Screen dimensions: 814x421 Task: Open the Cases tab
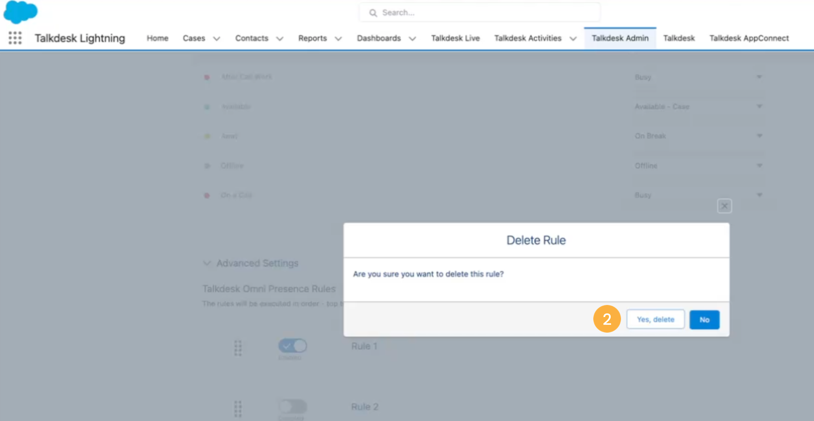click(x=194, y=38)
